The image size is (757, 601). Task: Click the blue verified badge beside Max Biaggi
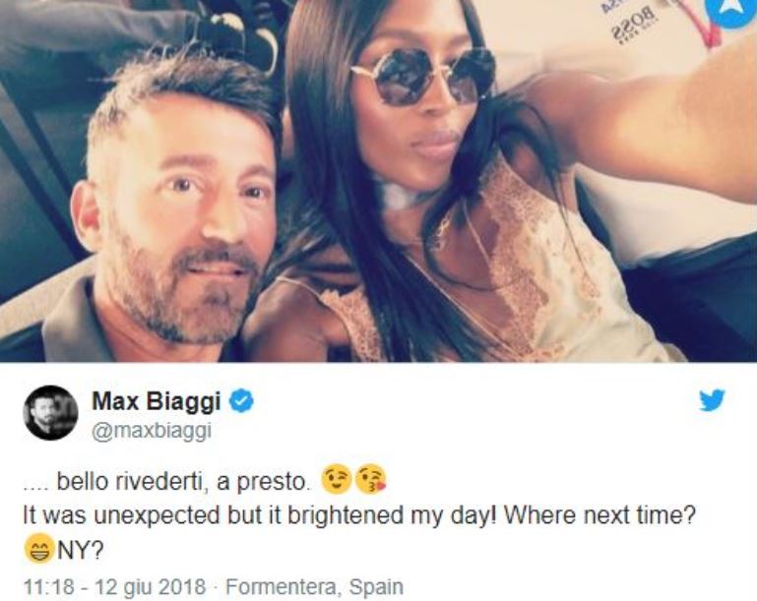pos(241,401)
